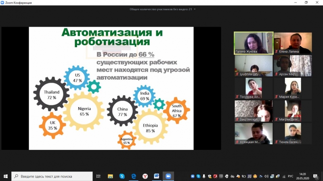This screenshot has height=181, width=323.
Task: Click Елена Лапина's video tile
Action: [x=293, y=43]
